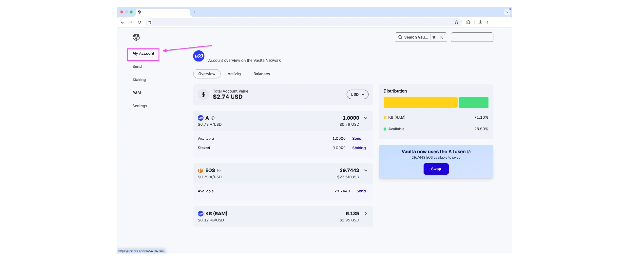Screen dimensions: 629x261
Task: Click the yellow KB (RAM) legend dot
Action: (x=385, y=117)
